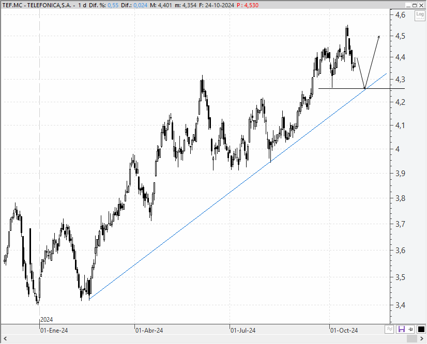Click the TEF.MC - TELEFONICA,S.A. title
The height and width of the screenshot is (344, 427).
(37, 5)
